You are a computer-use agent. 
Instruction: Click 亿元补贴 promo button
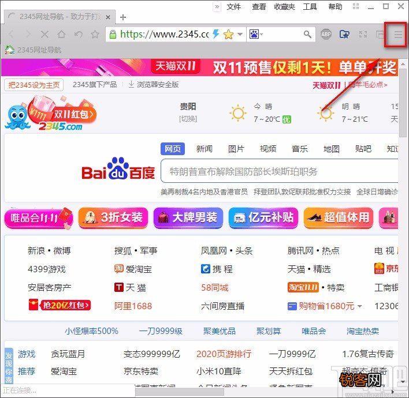pyautogui.click(x=263, y=218)
